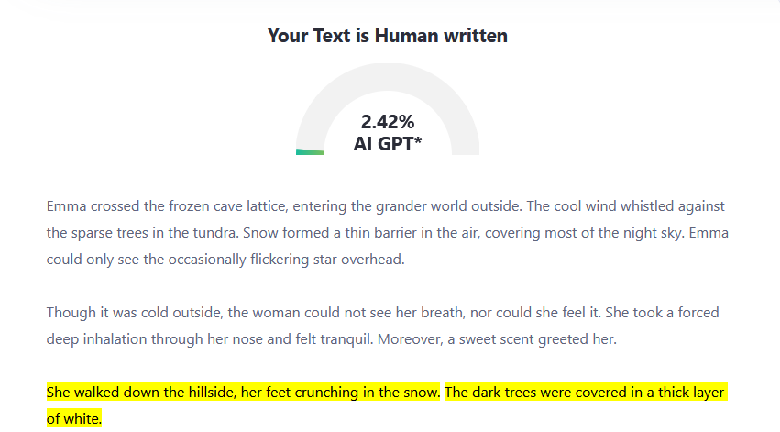This screenshot has width=780, height=432.
Task: Click the "AI GPT*" label under the score
Action: 388,143
